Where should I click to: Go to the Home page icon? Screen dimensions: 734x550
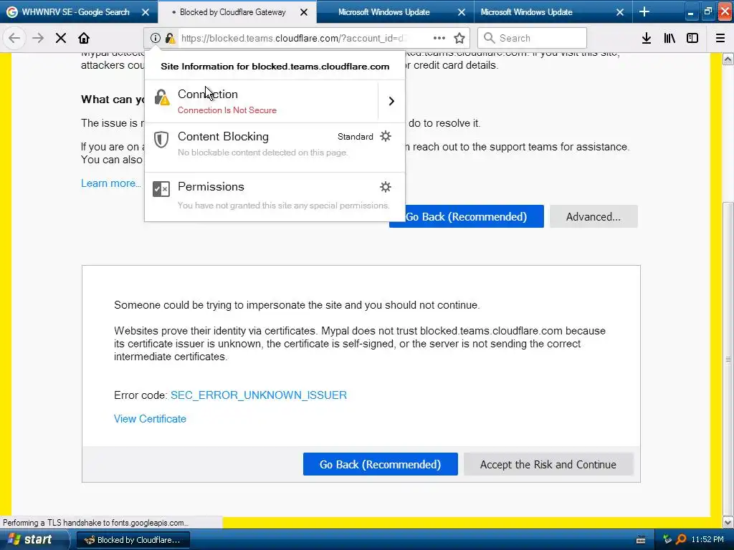[84, 38]
